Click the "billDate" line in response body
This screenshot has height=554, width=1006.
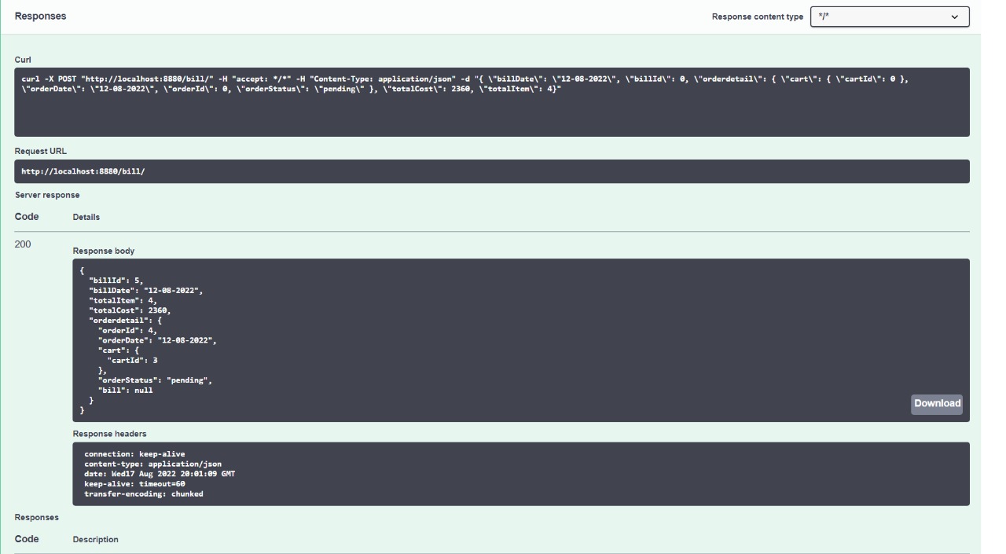point(145,290)
